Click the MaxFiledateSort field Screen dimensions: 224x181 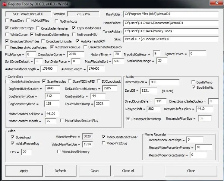(118, 61)
